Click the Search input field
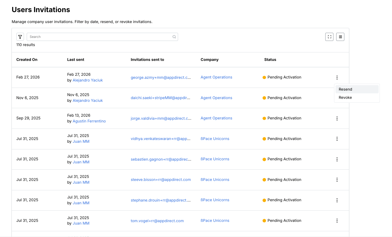The image size is (392, 237). pos(100,37)
